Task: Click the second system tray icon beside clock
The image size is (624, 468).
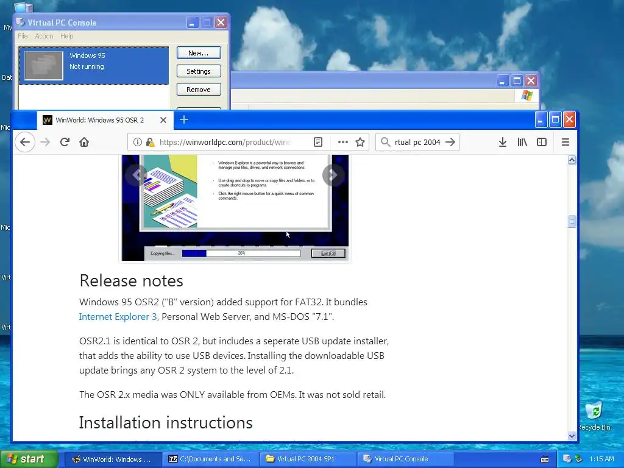Action: (x=578, y=459)
